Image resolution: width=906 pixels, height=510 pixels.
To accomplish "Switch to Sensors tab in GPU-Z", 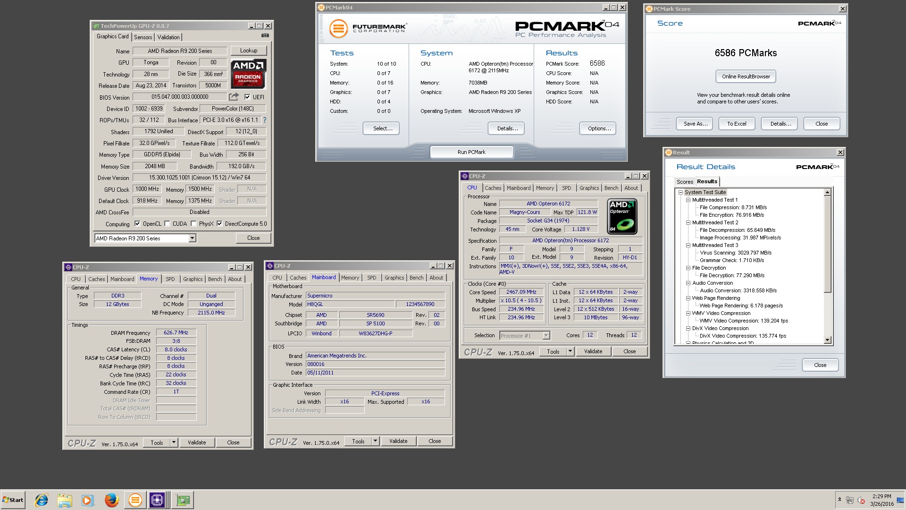I will tap(143, 37).
